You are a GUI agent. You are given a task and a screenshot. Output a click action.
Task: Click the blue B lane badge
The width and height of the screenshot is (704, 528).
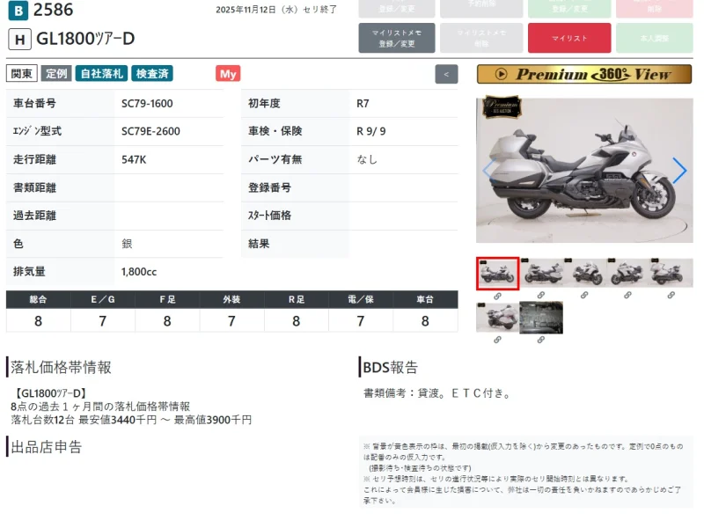click(x=18, y=11)
